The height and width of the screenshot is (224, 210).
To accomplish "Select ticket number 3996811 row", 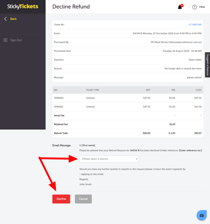I will (x=59, y=107).
